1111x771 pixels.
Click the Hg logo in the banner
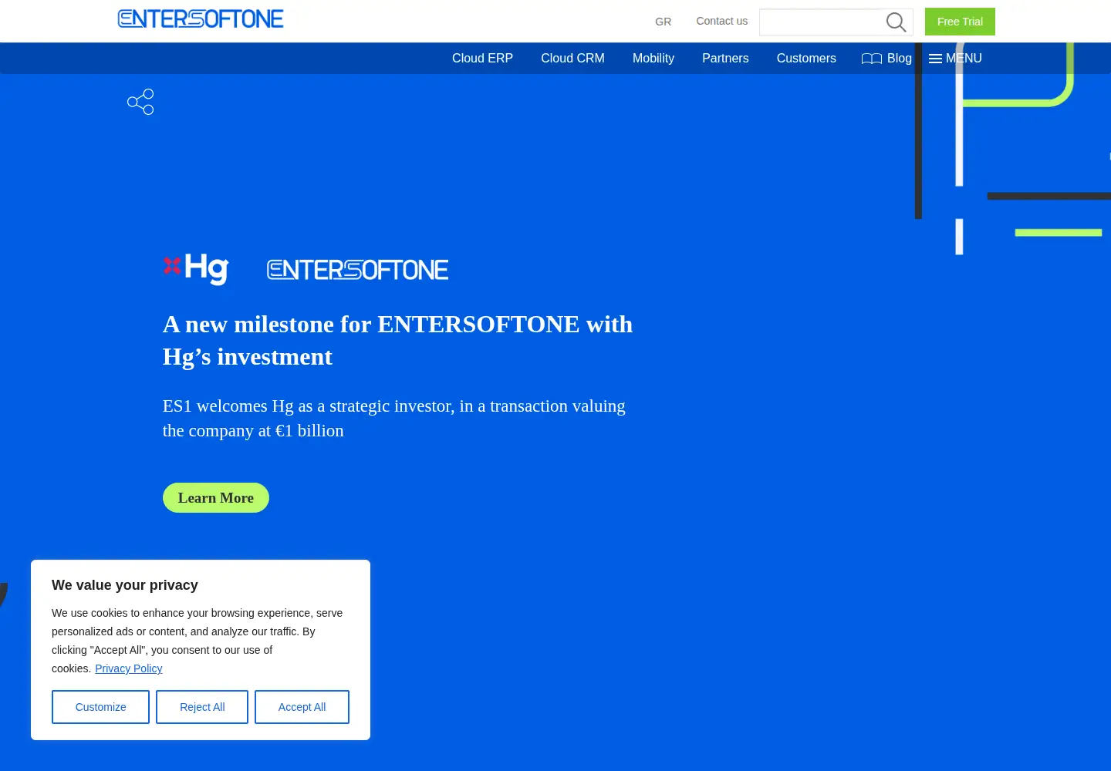(196, 268)
